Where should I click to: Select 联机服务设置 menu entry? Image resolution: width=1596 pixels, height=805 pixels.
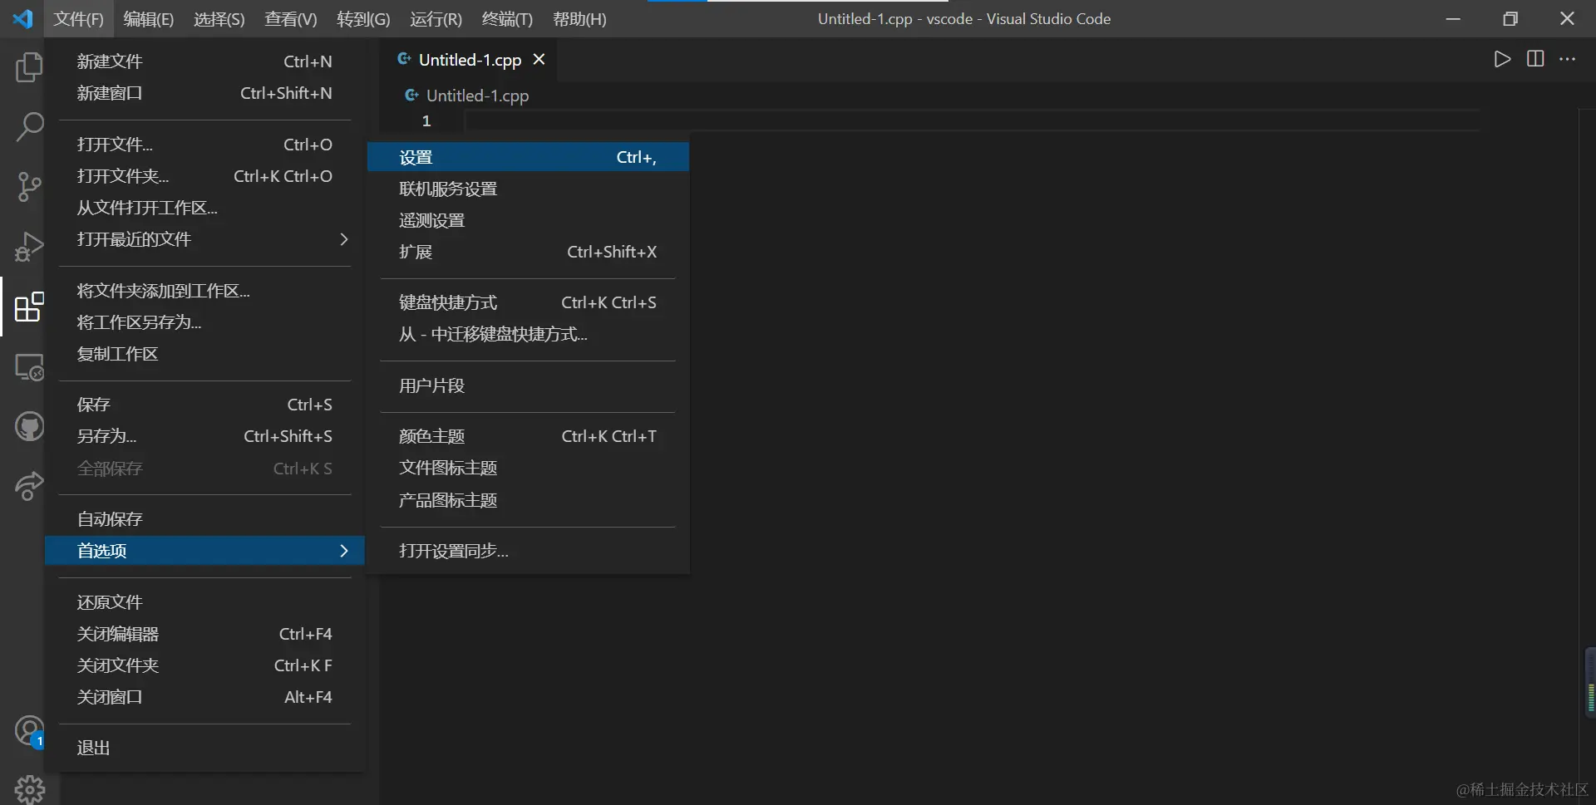(528, 189)
